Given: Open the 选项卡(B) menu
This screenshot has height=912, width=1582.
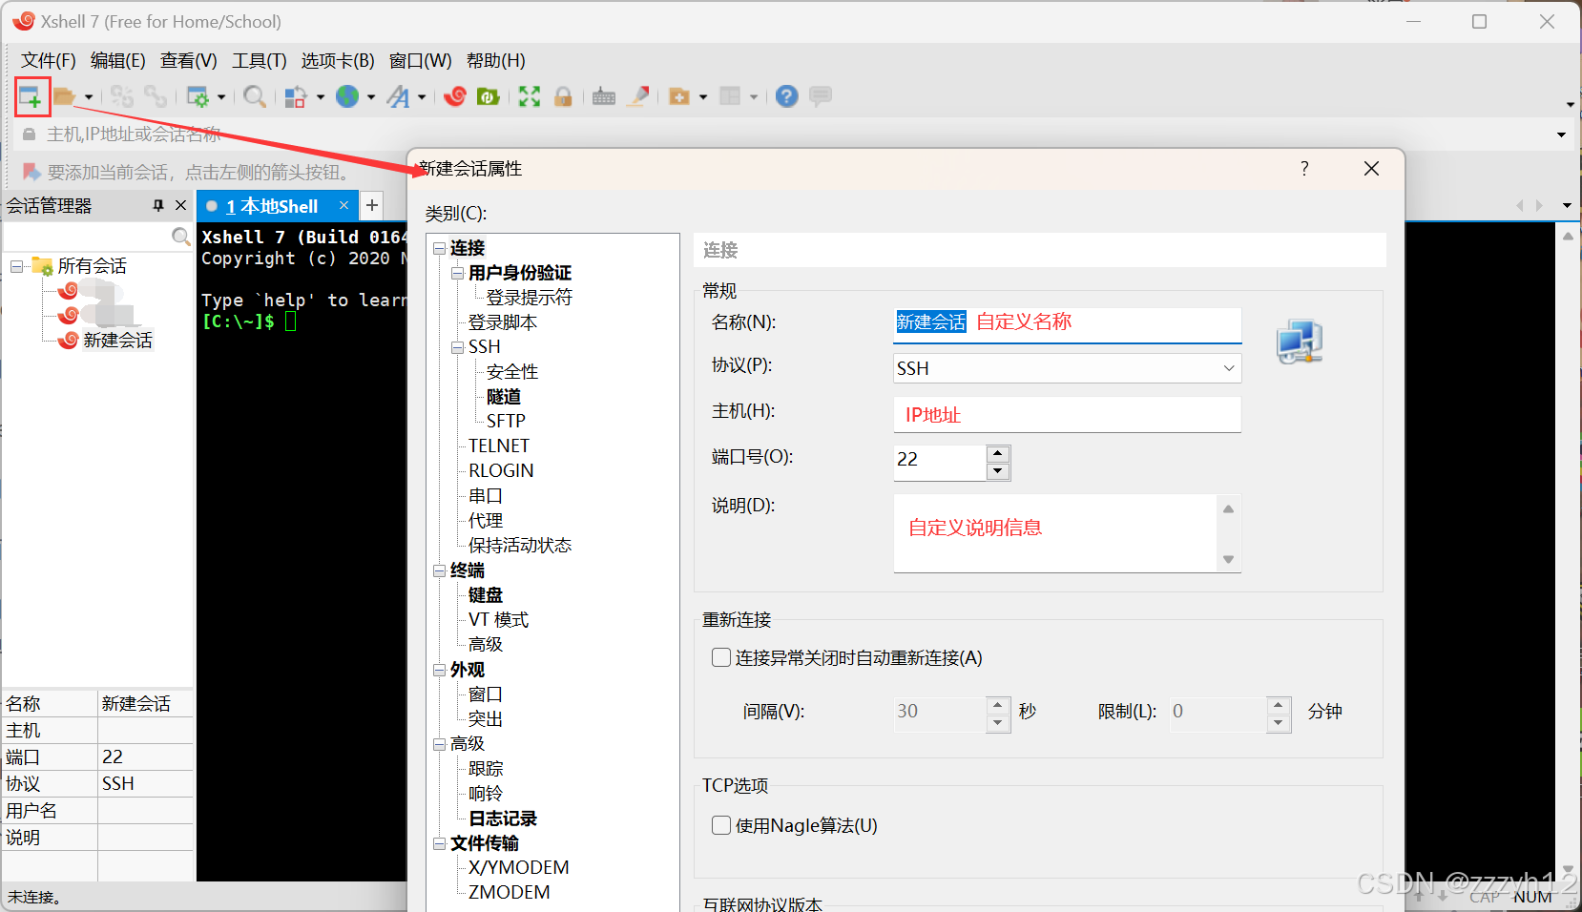Looking at the screenshot, I should 338,61.
